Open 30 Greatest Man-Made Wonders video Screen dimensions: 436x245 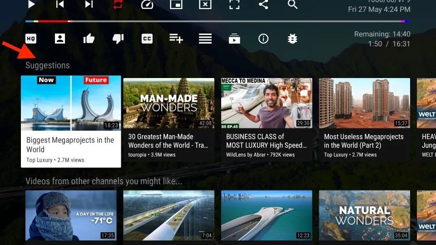[x=169, y=120]
